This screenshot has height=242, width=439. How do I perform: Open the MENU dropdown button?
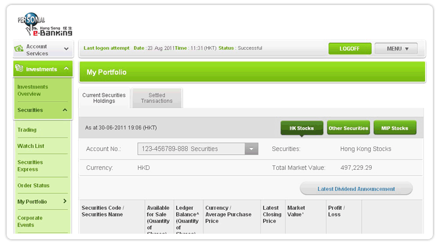click(x=396, y=49)
